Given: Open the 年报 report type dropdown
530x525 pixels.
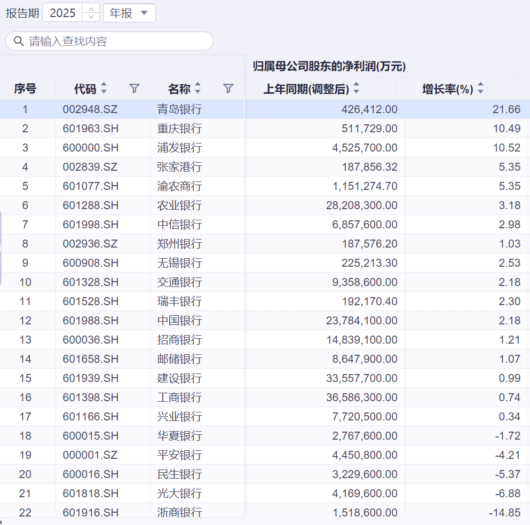Looking at the screenshot, I should pos(129,13).
